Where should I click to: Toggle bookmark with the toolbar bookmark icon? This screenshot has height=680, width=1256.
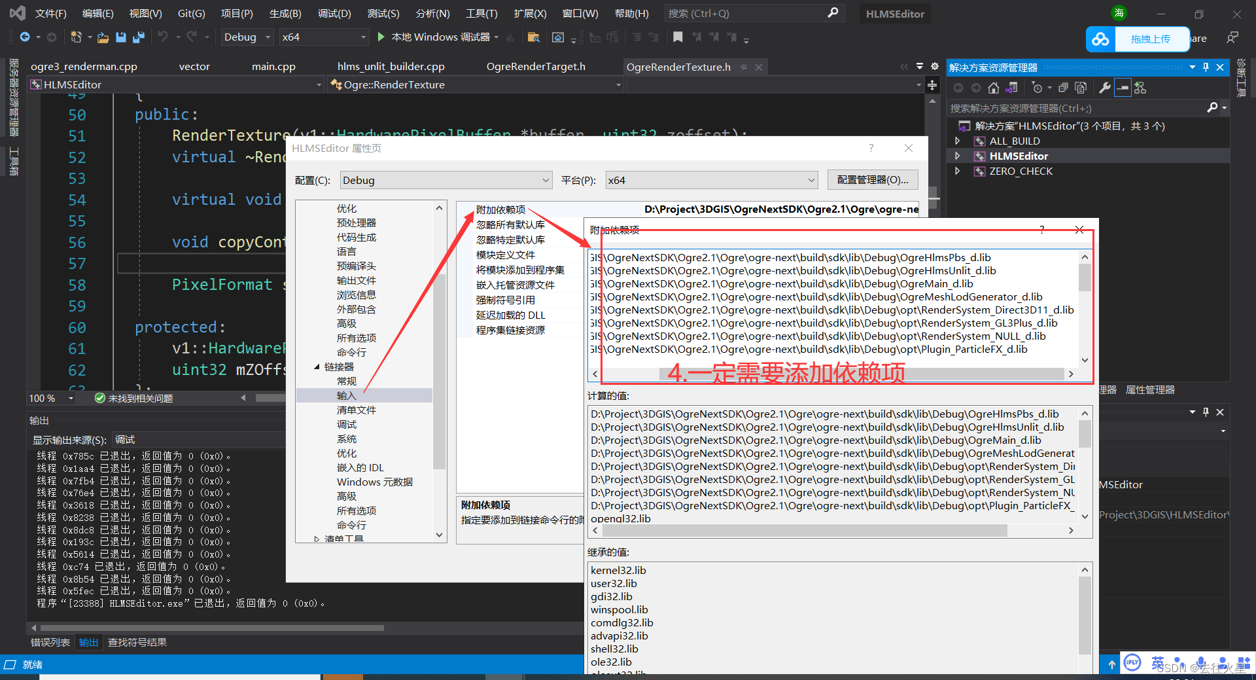(x=678, y=37)
